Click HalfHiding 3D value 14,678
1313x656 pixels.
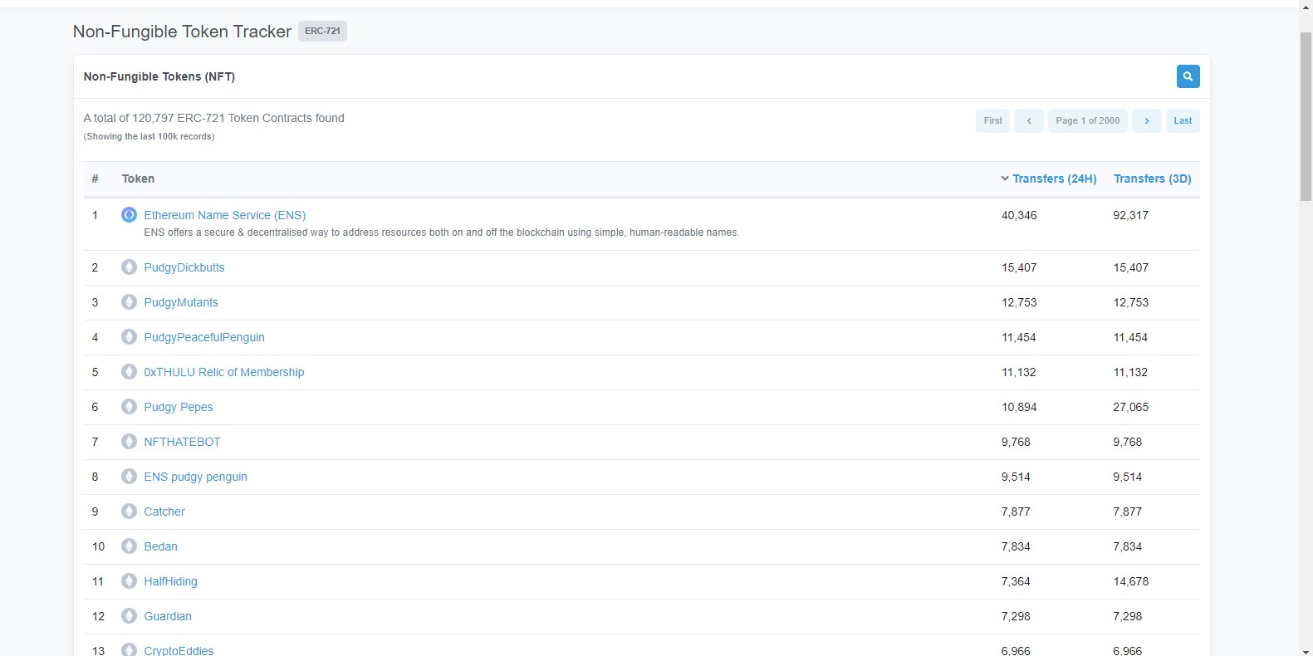tap(1131, 581)
